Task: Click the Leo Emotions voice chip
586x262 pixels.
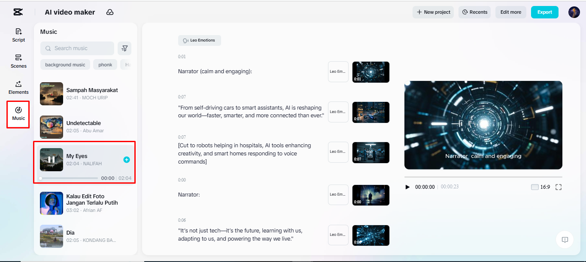Action: 200,41
